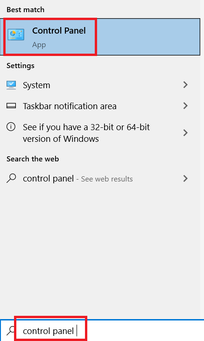Expand control panel web results chevron
This screenshot has width=204, height=341.
coord(185,178)
